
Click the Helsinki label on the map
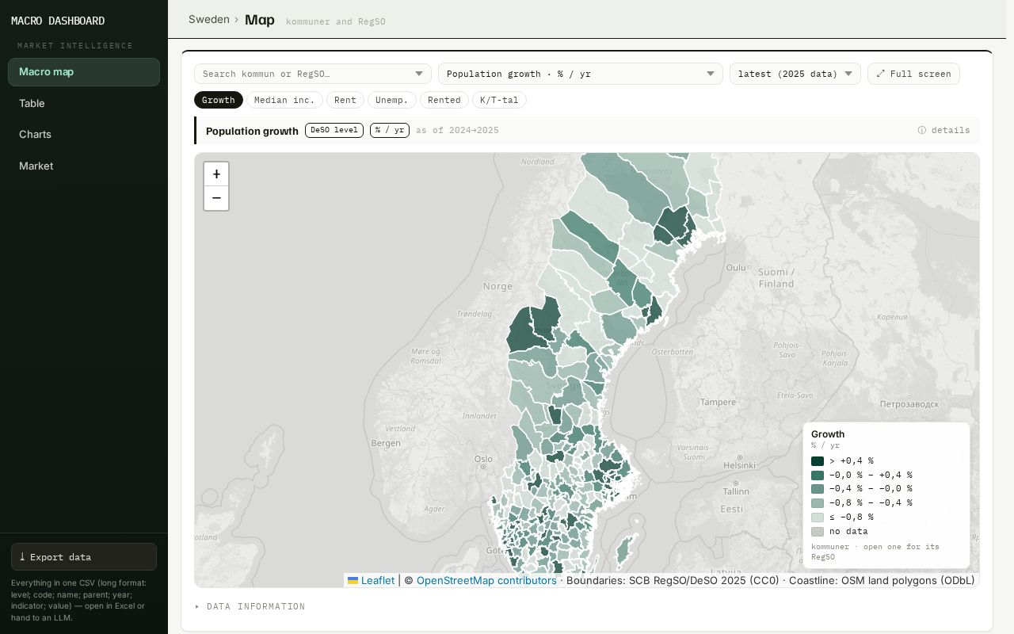click(x=739, y=465)
